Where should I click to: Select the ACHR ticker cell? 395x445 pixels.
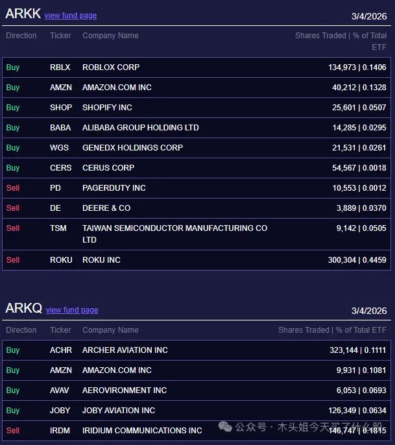pyautogui.click(x=61, y=350)
